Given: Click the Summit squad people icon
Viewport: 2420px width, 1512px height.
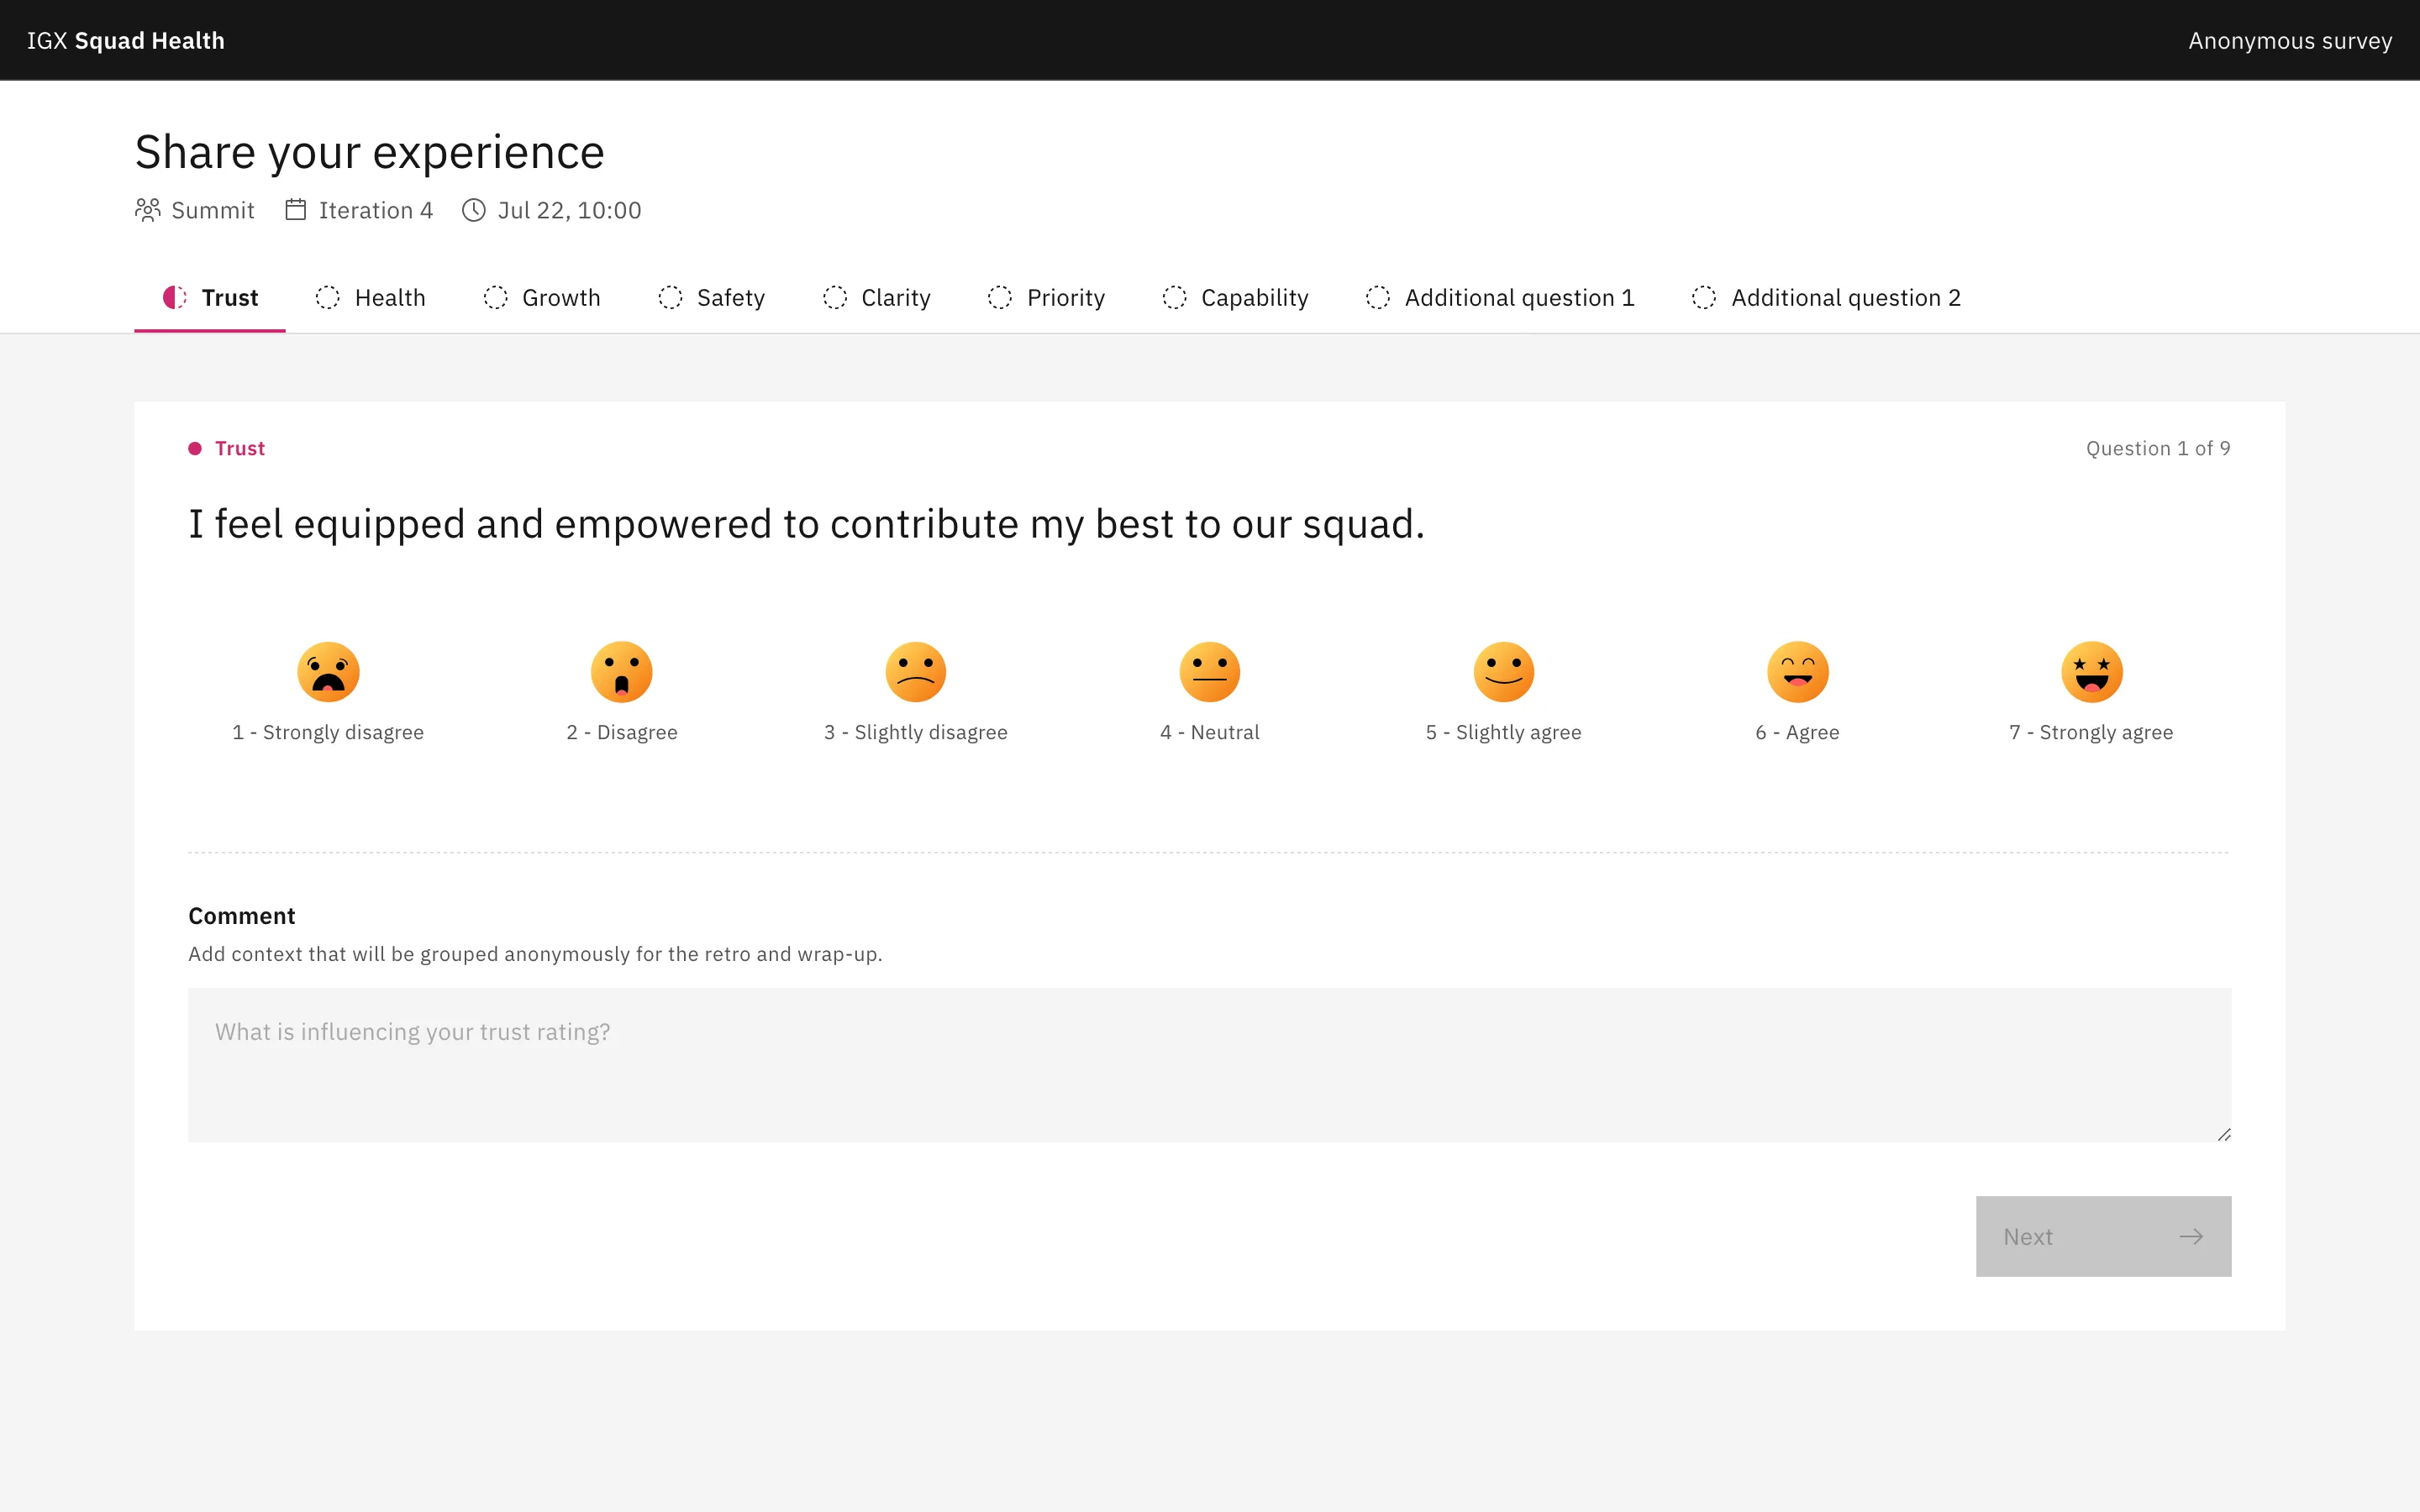Looking at the screenshot, I should [148, 210].
